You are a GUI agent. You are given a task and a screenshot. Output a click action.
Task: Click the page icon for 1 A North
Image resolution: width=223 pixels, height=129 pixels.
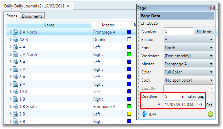click(x=15, y=32)
